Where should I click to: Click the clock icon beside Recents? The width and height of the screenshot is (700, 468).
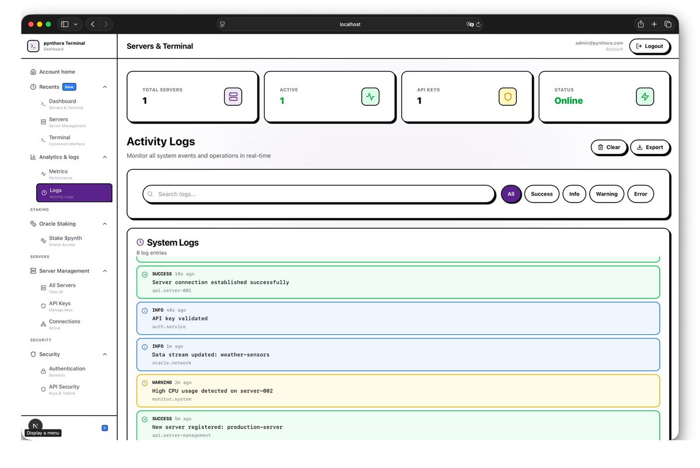click(x=33, y=87)
